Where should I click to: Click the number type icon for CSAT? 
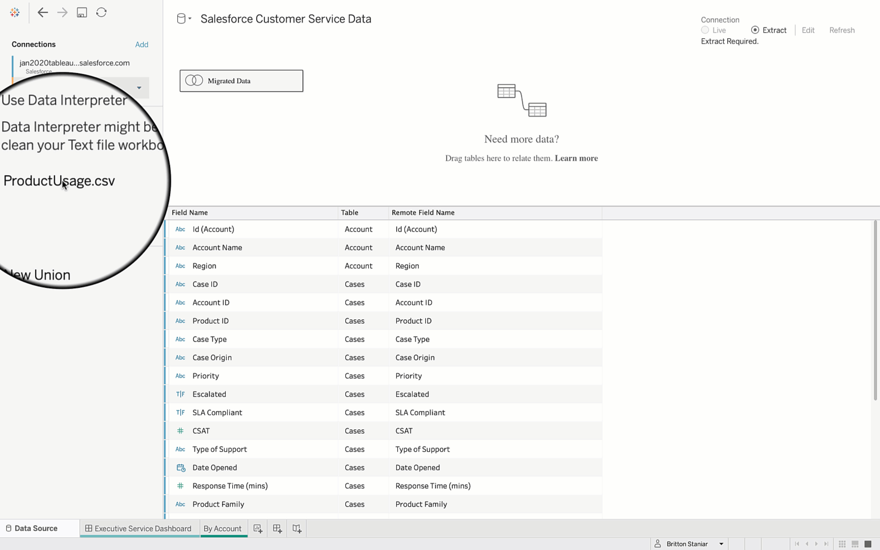pos(180,431)
